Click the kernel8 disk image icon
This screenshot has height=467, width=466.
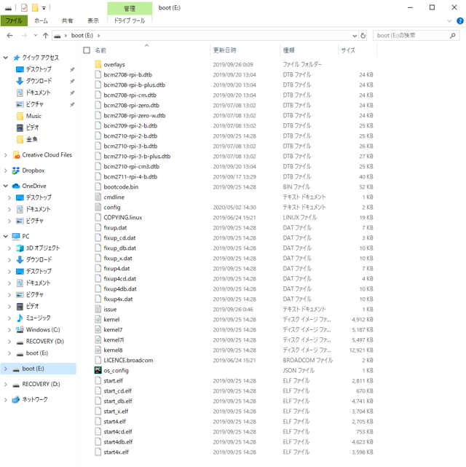click(98, 350)
